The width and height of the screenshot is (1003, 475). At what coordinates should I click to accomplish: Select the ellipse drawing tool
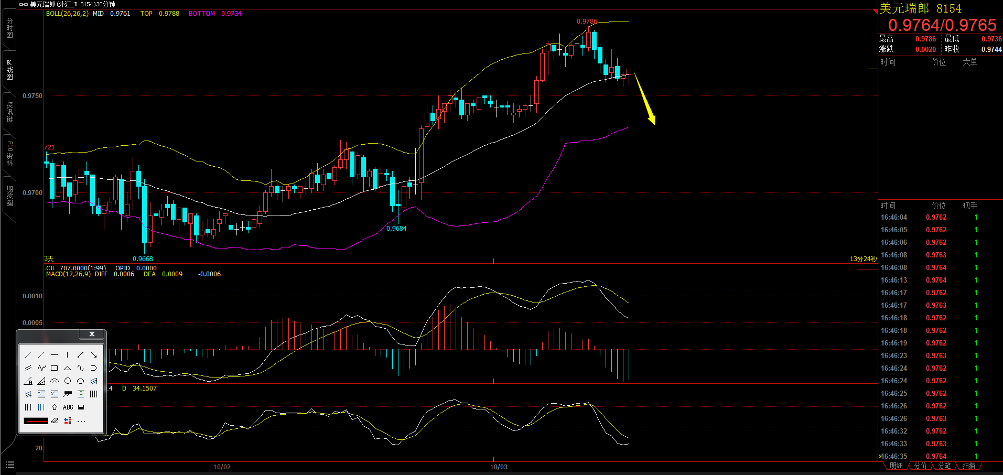pos(81,381)
